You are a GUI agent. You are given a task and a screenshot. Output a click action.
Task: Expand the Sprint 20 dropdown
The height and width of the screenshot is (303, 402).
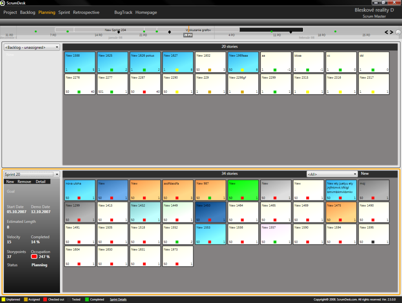point(32,174)
